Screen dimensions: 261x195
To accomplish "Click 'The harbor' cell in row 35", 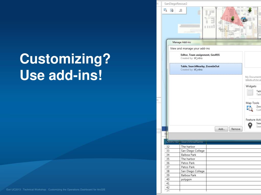I will 193,159.
